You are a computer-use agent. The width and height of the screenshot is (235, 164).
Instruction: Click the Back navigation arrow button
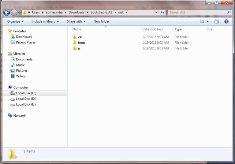click(6, 13)
